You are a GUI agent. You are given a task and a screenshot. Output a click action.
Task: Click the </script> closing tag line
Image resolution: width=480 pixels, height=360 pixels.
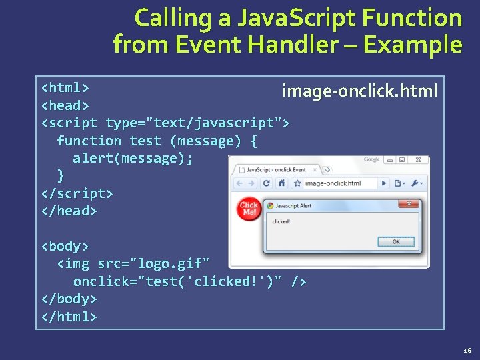[77, 194]
